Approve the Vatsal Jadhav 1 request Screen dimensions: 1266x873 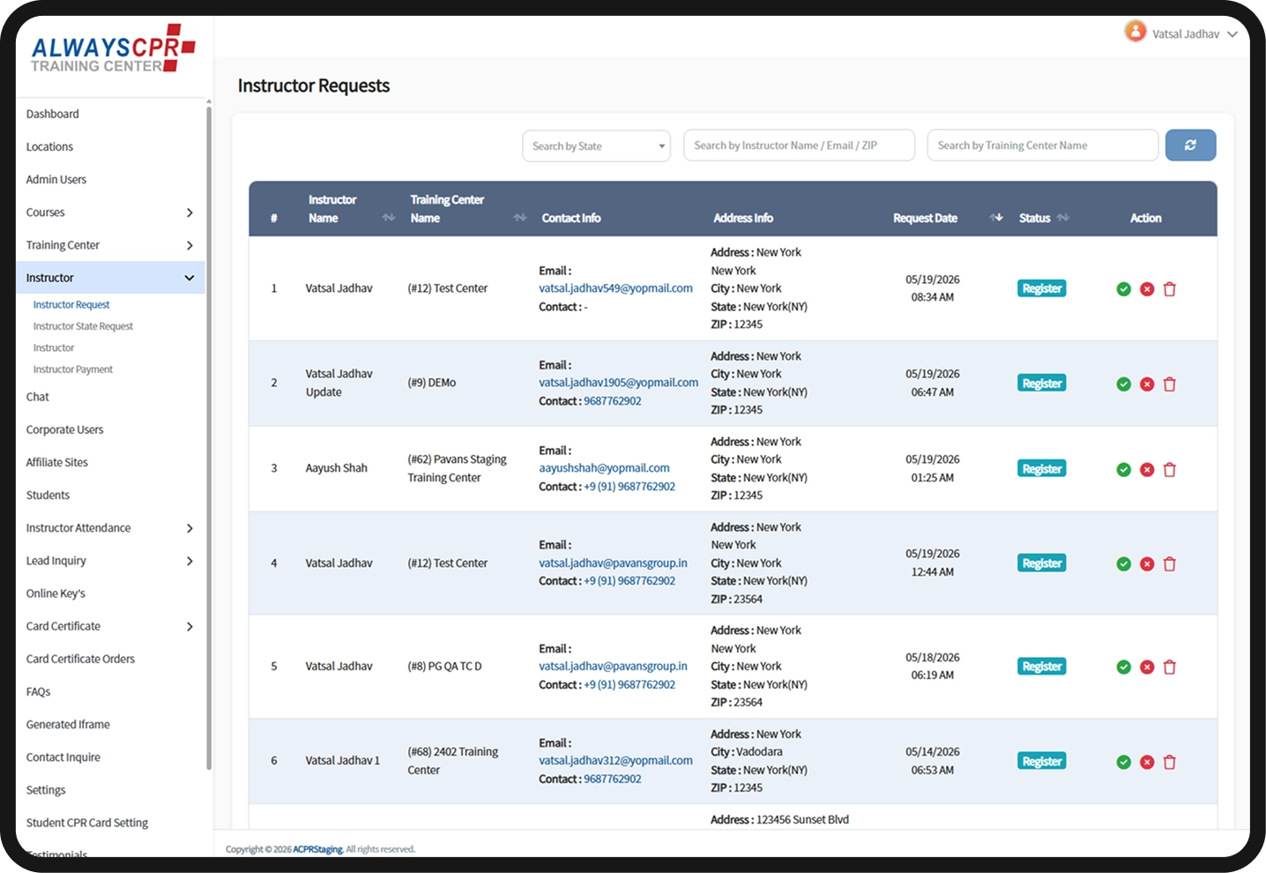click(1123, 762)
